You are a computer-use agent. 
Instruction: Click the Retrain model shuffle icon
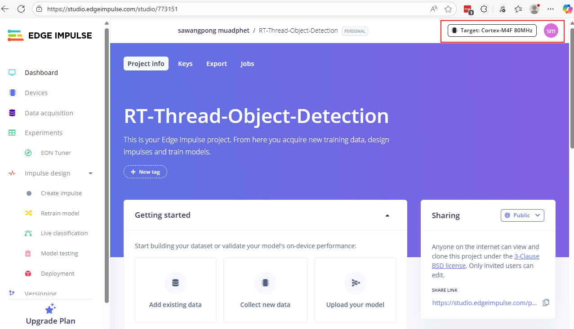point(28,213)
